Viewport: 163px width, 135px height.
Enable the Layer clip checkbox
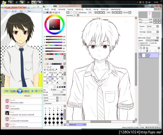(150, 43)
